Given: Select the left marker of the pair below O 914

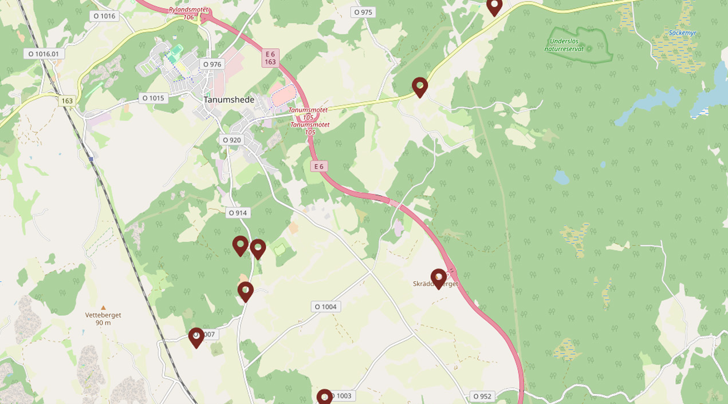Looking at the screenshot, I should [240, 246].
